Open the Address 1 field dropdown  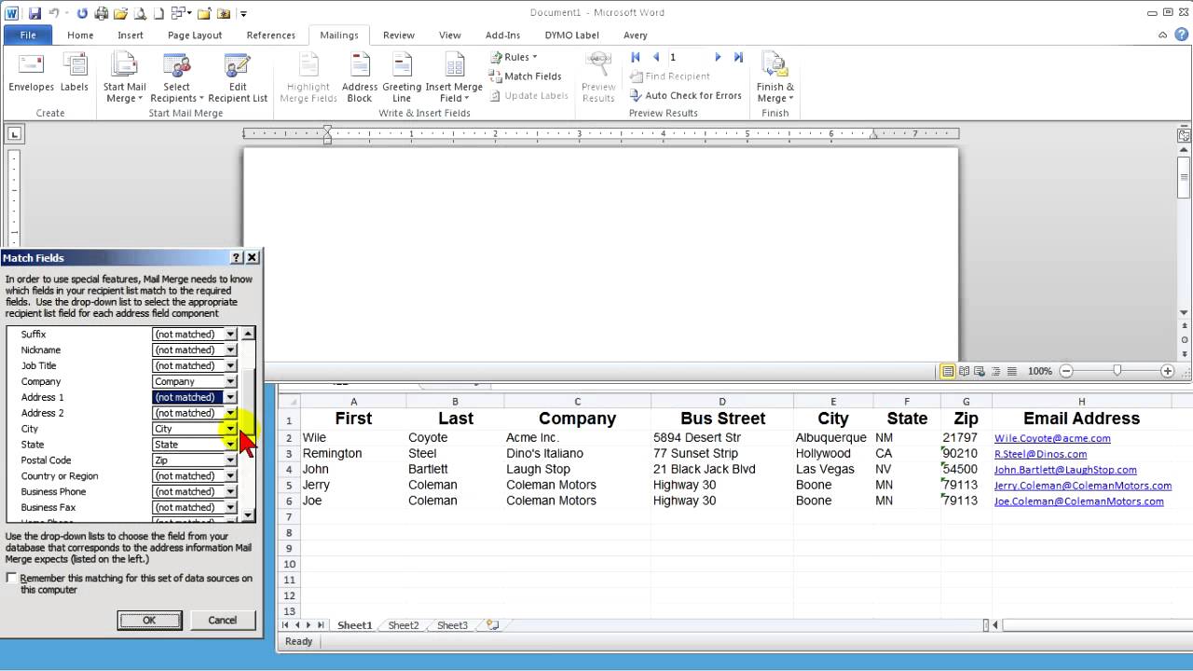[230, 397]
